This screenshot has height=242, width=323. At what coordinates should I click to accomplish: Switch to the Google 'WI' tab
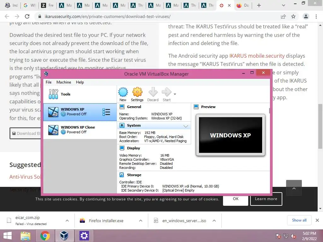[29, 5]
